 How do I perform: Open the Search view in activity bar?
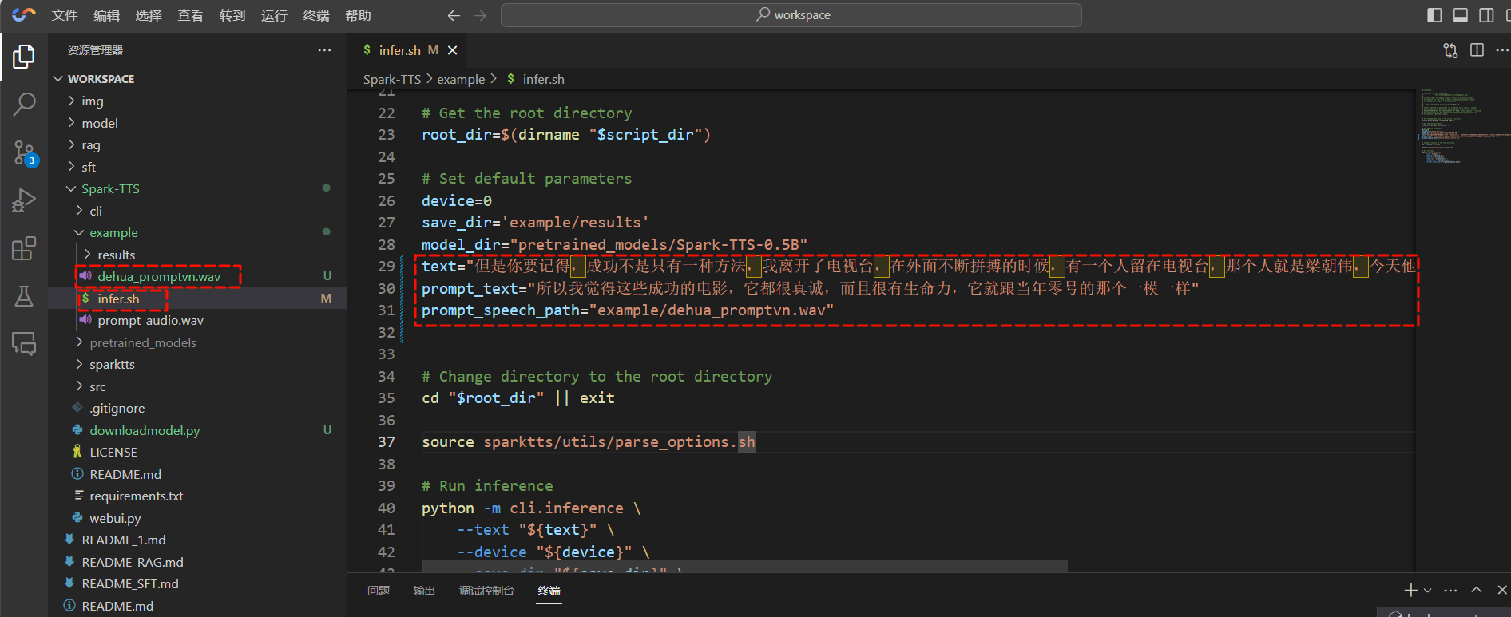pos(24,105)
